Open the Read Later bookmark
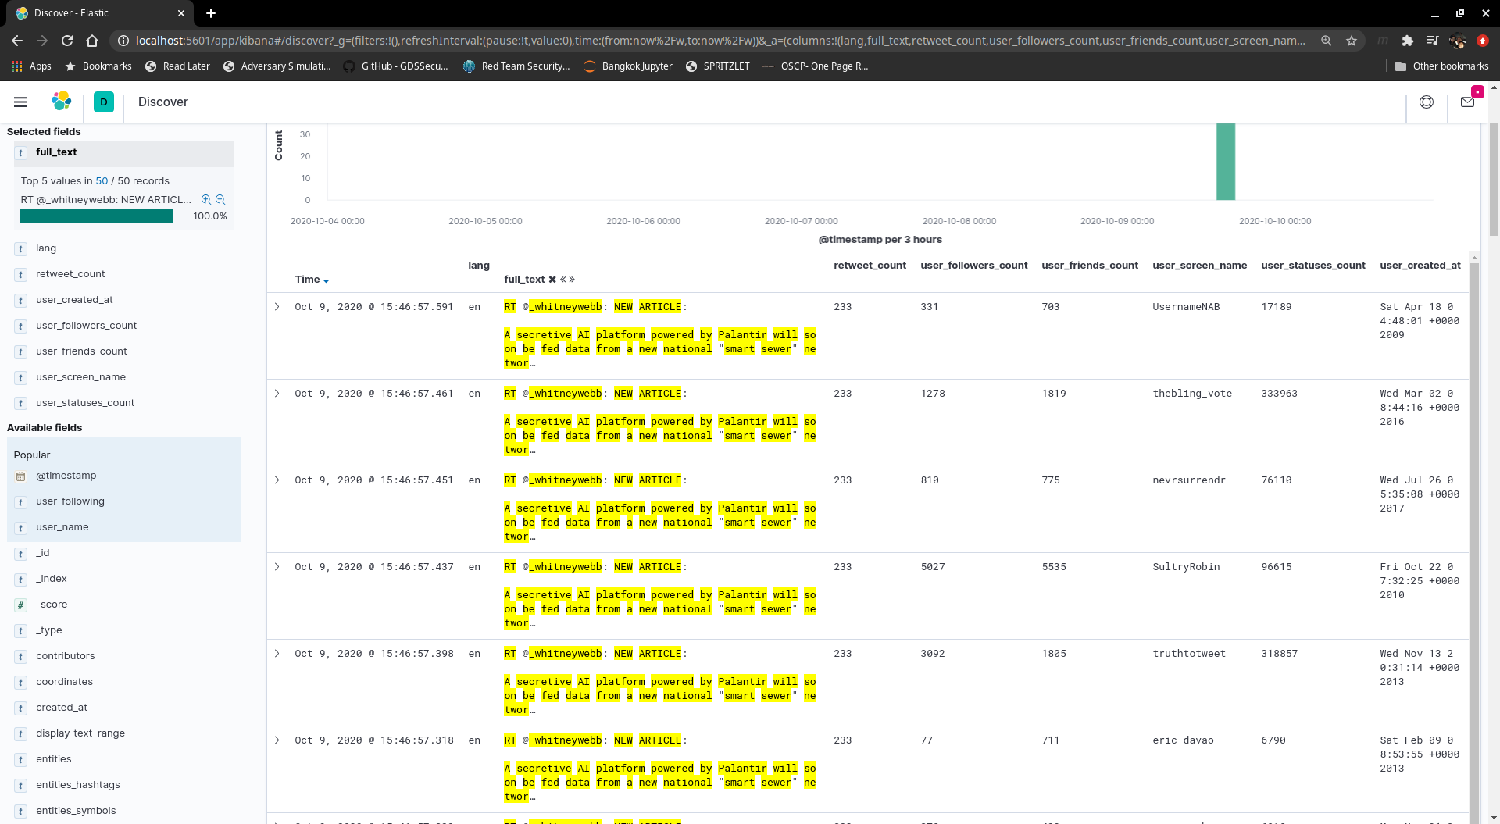The image size is (1500, 824). click(x=177, y=66)
